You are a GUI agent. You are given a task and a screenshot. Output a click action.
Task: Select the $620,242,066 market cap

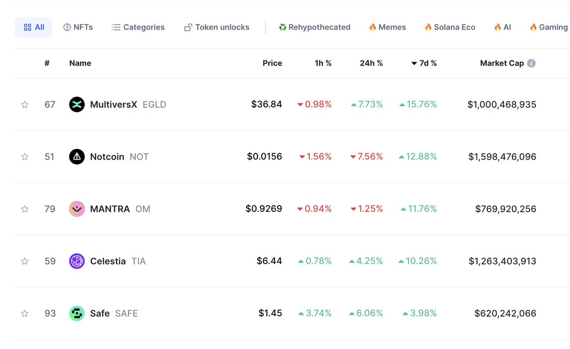[505, 313]
